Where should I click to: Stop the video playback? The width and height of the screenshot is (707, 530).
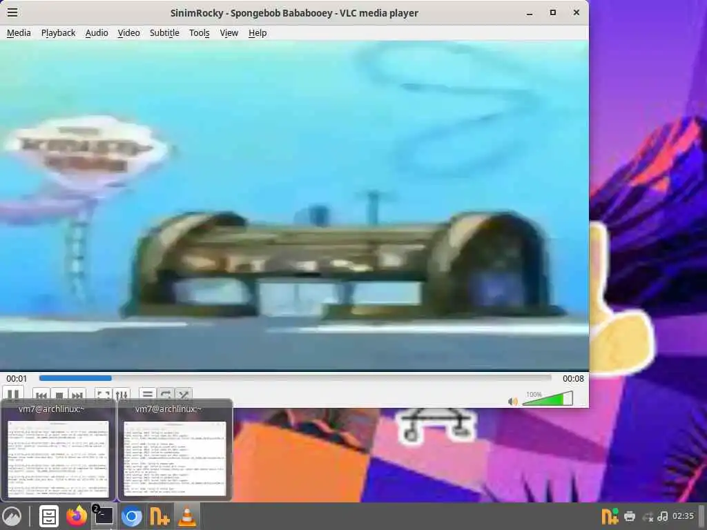(59, 395)
